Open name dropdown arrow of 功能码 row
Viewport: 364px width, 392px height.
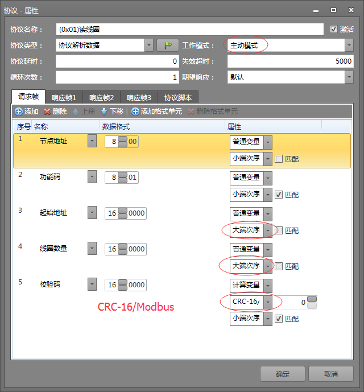[92, 177]
